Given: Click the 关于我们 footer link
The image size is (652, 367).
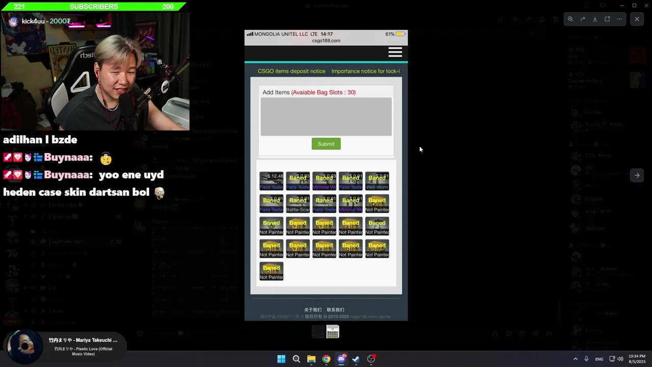Looking at the screenshot, I should pyautogui.click(x=313, y=310).
